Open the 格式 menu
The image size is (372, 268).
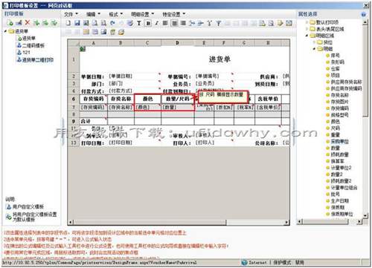pyautogui.click(x=115, y=14)
